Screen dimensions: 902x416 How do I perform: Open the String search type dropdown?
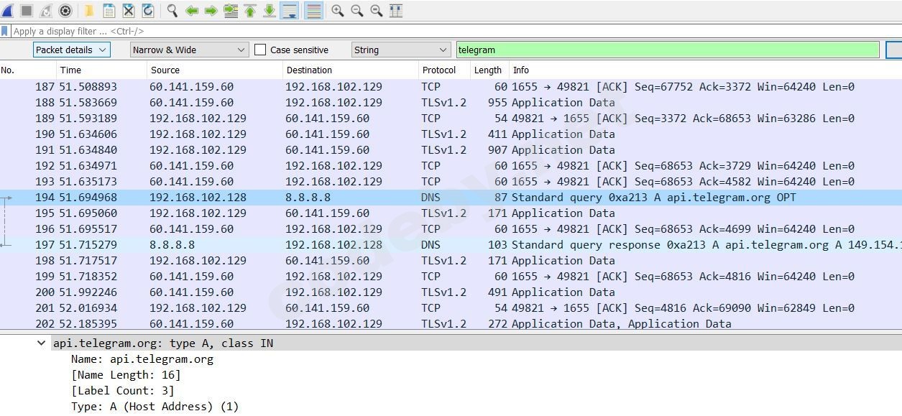400,50
